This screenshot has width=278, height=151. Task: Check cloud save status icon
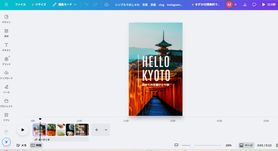click(x=106, y=5)
